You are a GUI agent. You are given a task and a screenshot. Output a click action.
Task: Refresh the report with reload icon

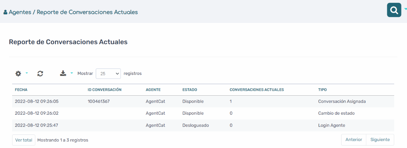pyautogui.click(x=40, y=73)
